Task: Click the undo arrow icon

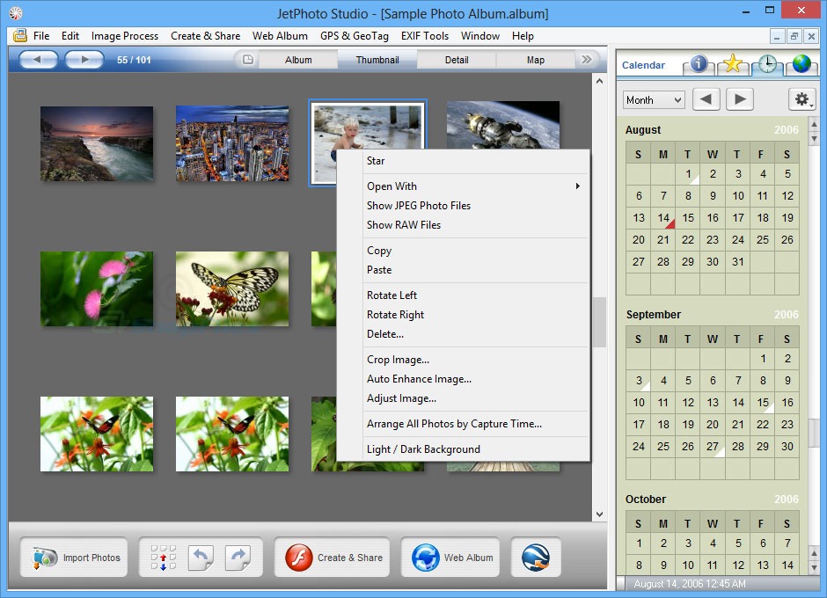Action: (201, 558)
